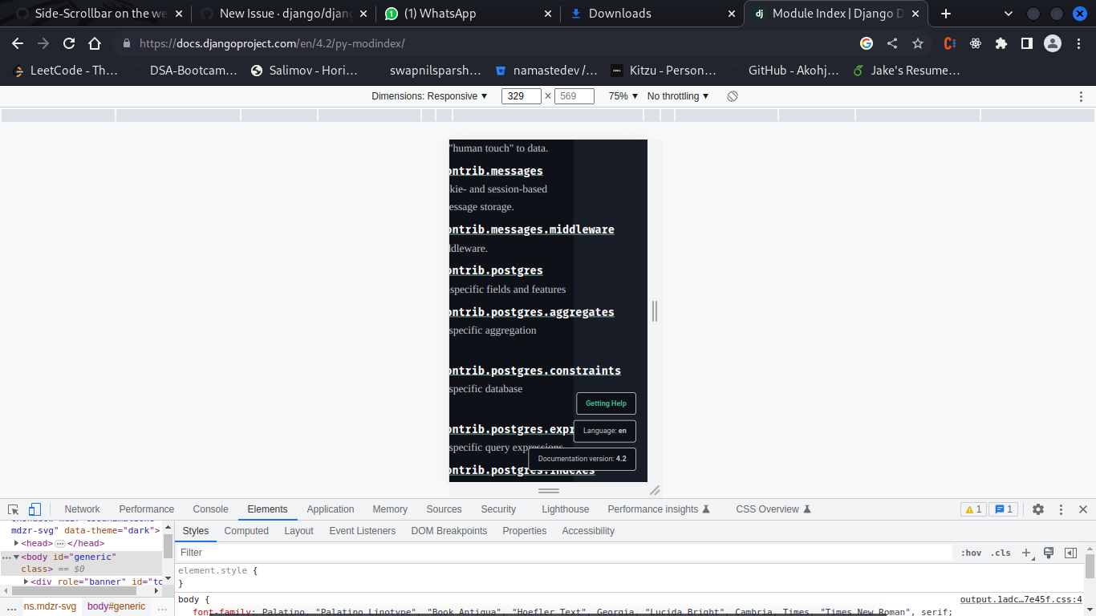Viewport: 1096px width, 616px height.
Task: Open the No throttling dropdown
Action: (675, 95)
